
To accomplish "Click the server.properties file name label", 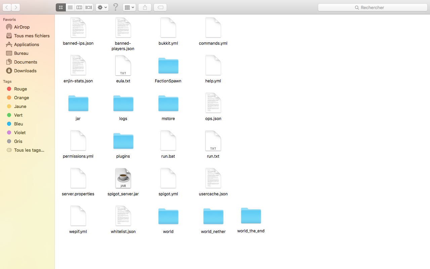I will (78, 194).
